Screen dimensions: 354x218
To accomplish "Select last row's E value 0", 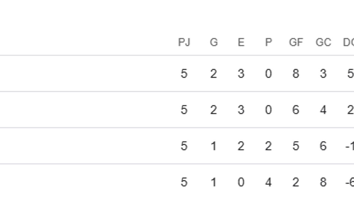I will coord(241,182).
